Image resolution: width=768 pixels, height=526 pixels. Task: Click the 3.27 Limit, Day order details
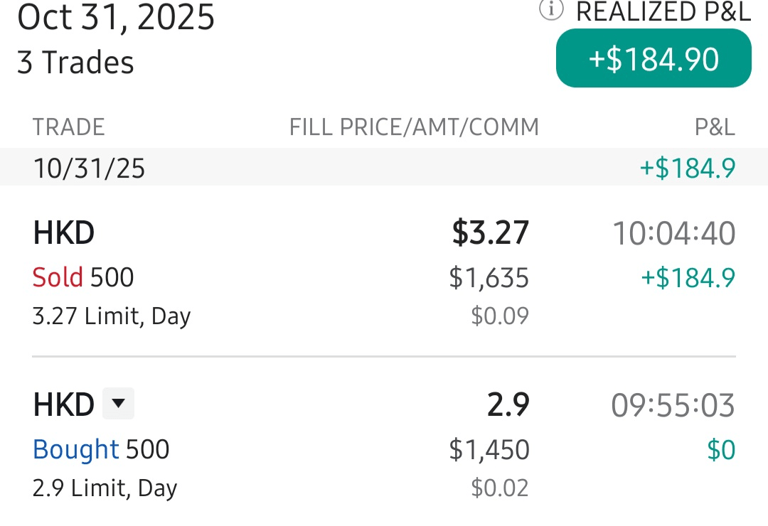pyautogui.click(x=112, y=316)
